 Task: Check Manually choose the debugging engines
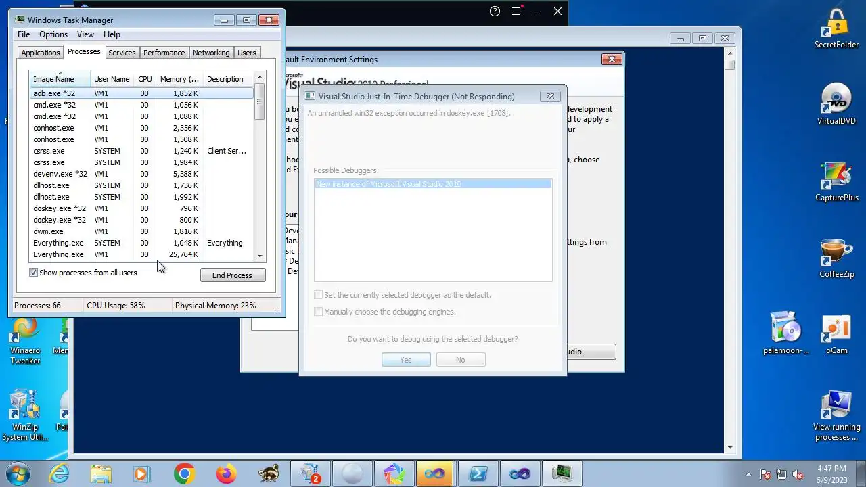[x=318, y=312]
